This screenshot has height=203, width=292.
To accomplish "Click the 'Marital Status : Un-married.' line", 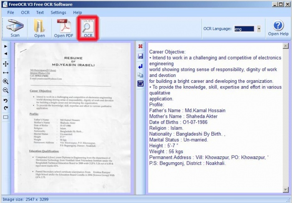I will (179, 140).
